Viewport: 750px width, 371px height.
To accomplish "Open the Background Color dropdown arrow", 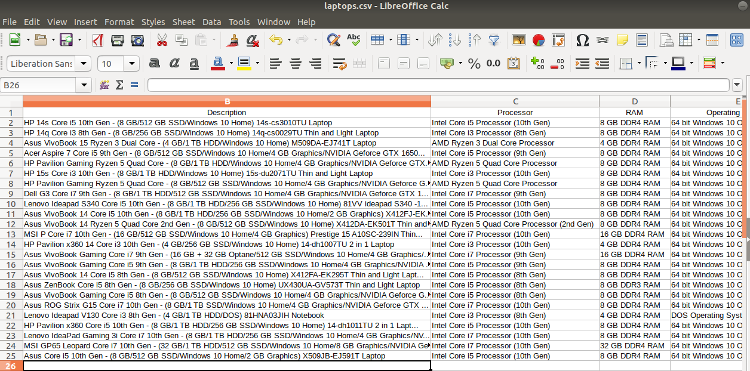I will (x=257, y=63).
